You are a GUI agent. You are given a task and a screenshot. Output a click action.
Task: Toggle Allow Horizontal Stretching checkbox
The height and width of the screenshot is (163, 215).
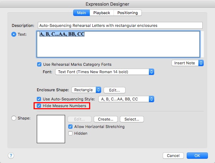(x=70, y=127)
